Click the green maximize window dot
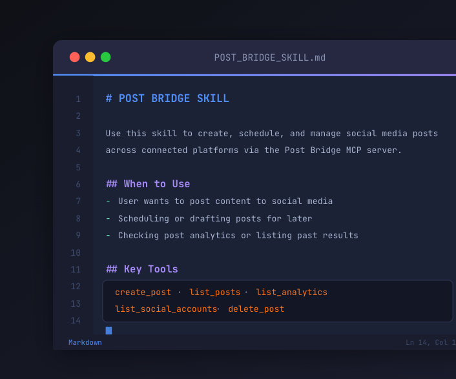 tap(105, 57)
